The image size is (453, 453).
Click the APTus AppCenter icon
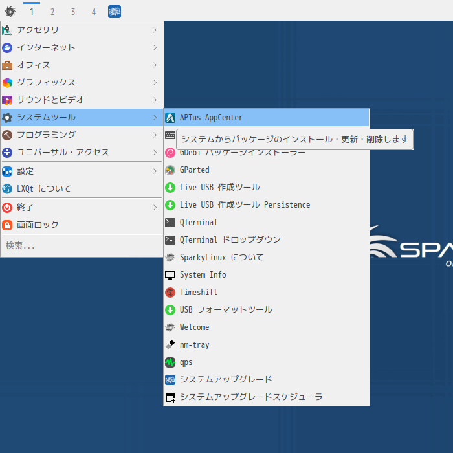pyautogui.click(x=170, y=118)
